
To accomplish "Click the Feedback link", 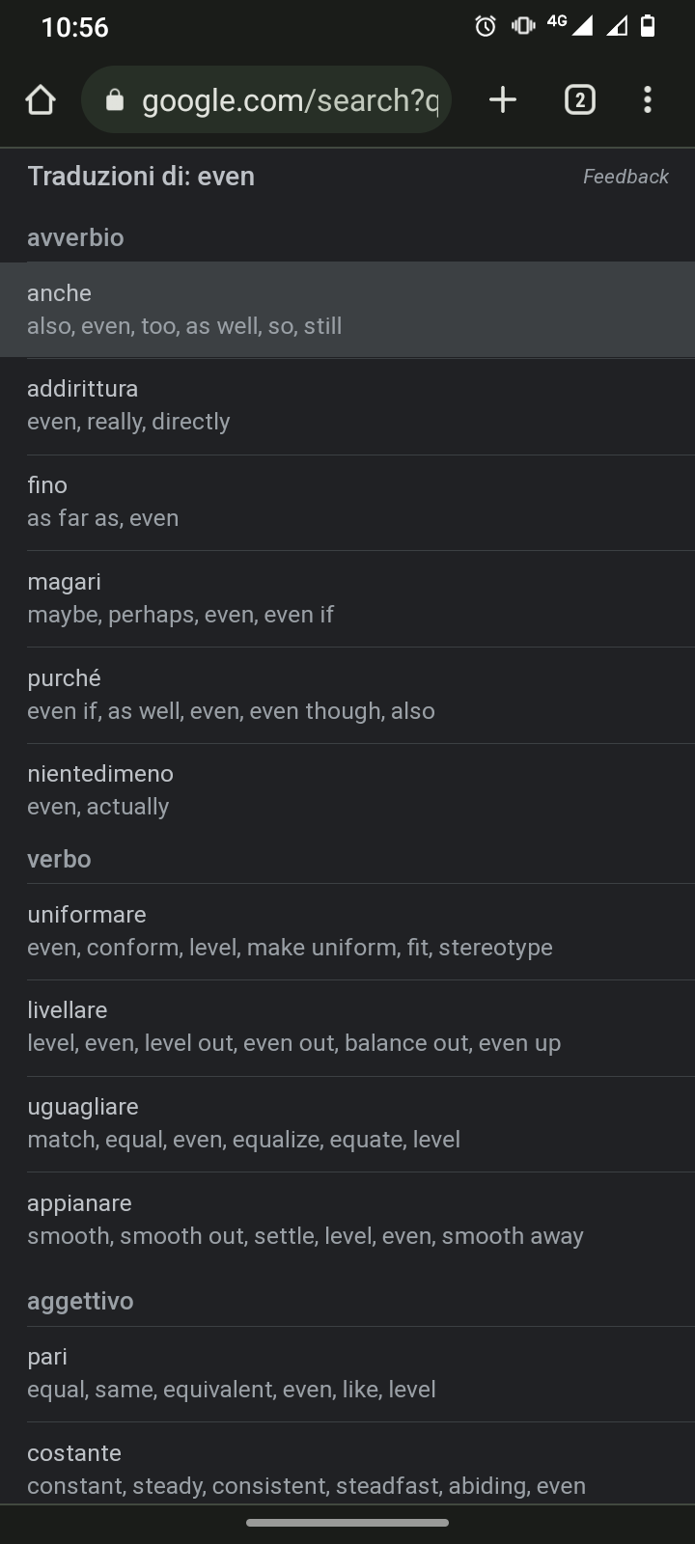I will pos(625,177).
